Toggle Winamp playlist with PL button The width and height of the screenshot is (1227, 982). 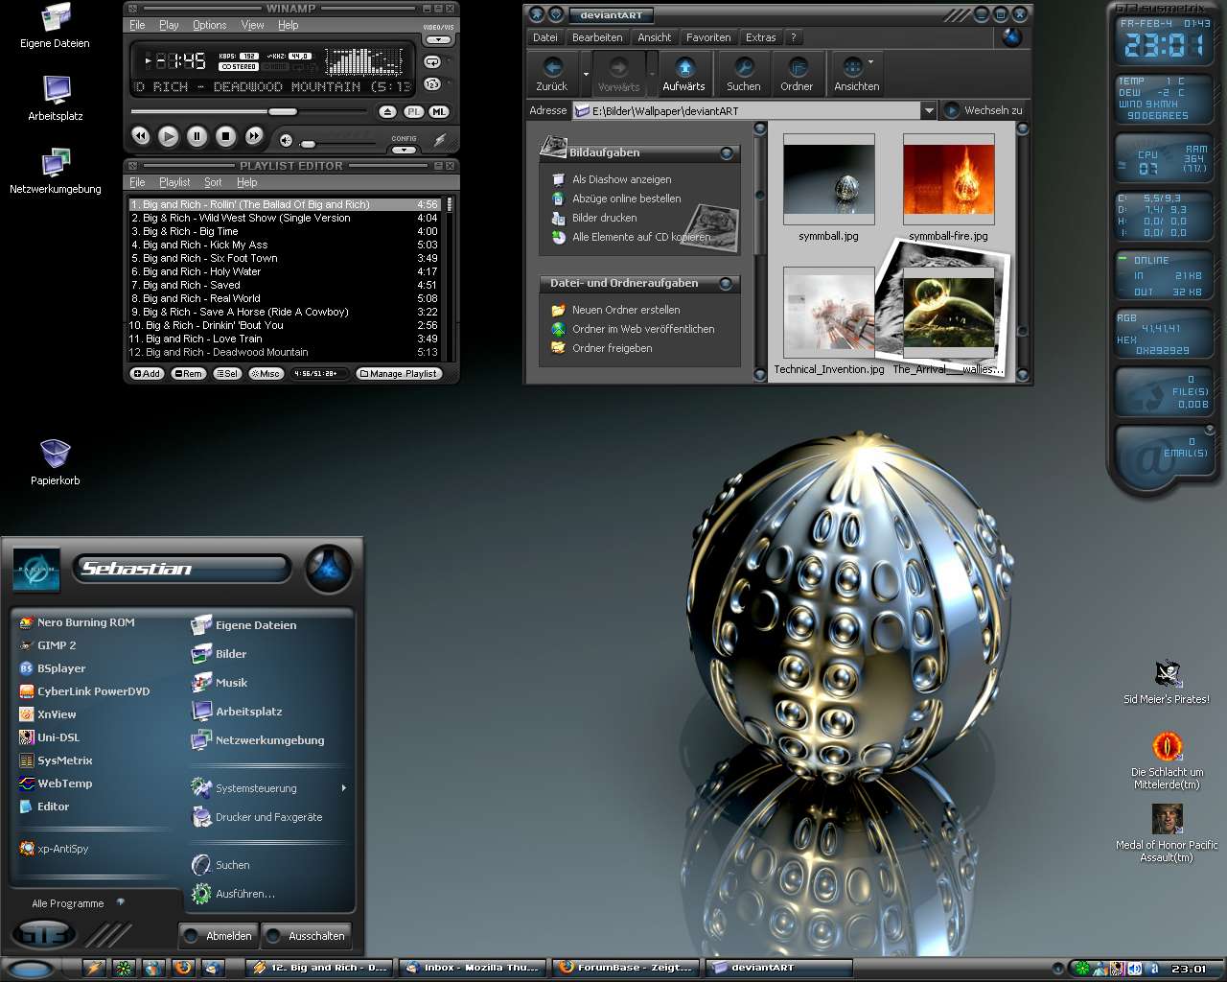click(413, 112)
